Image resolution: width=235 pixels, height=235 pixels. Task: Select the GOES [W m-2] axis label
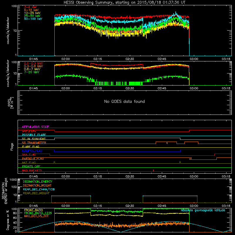coord(11,103)
